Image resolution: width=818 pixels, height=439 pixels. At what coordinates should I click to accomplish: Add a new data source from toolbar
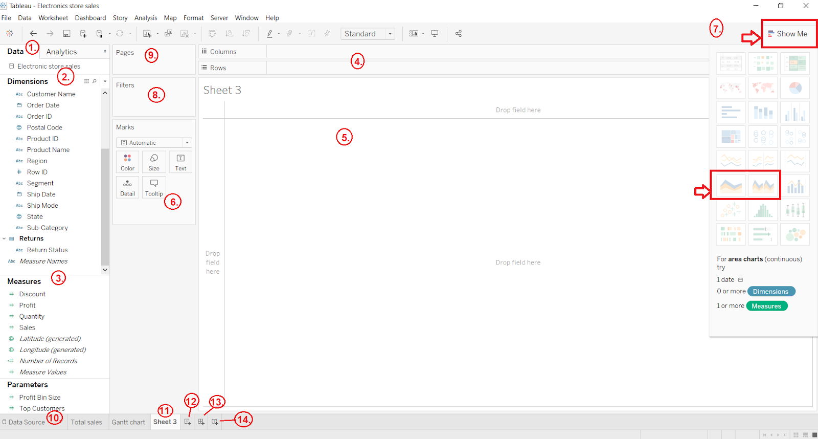point(83,34)
